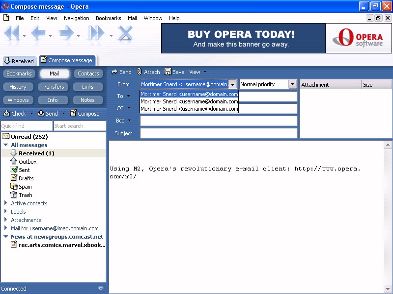
Task: Open the To field type dropdown
Action: [x=129, y=96]
